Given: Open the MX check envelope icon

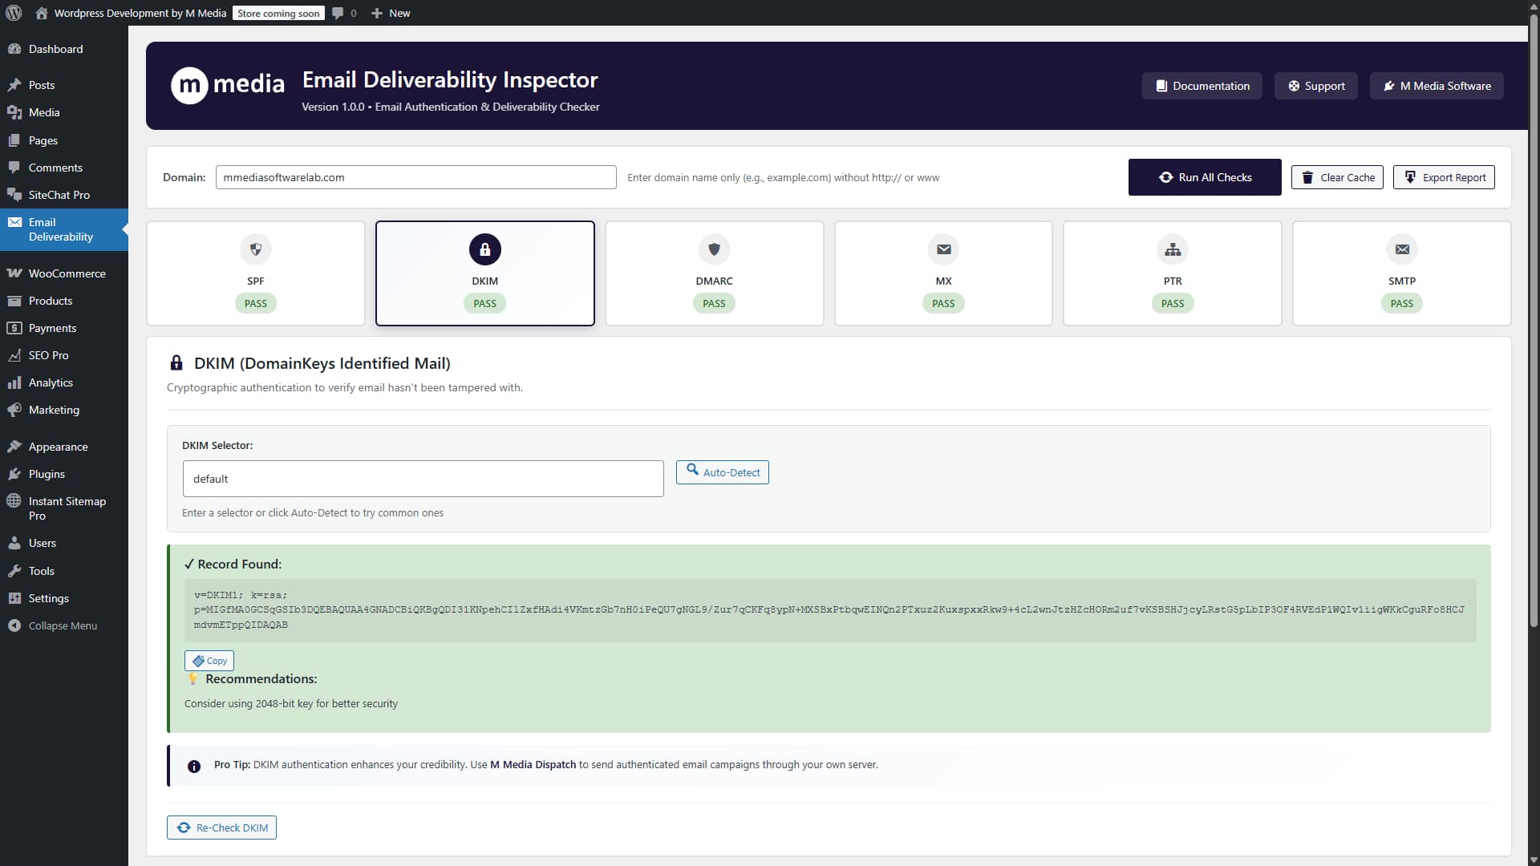Looking at the screenshot, I should (943, 249).
